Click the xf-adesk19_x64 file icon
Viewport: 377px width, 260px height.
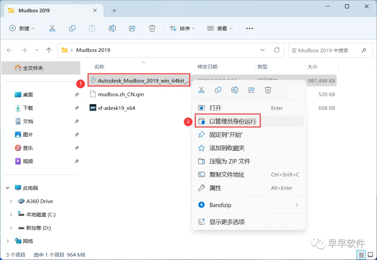(93, 107)
